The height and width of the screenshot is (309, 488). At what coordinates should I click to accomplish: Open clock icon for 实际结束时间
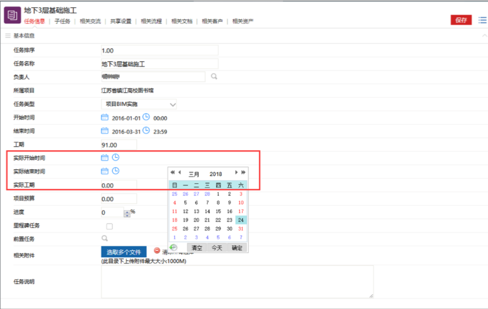[115, 171]
